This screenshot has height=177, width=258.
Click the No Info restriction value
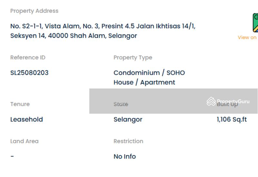pyautogui.click(x=124, y=156)
